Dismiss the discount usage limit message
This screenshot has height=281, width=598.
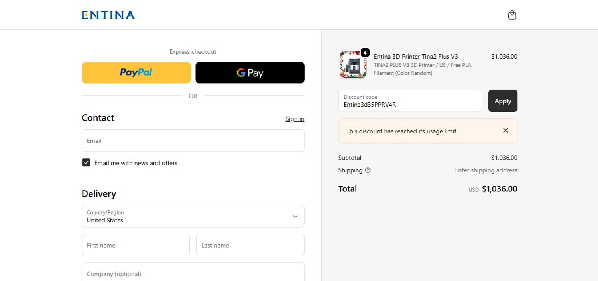pos(506,131)
